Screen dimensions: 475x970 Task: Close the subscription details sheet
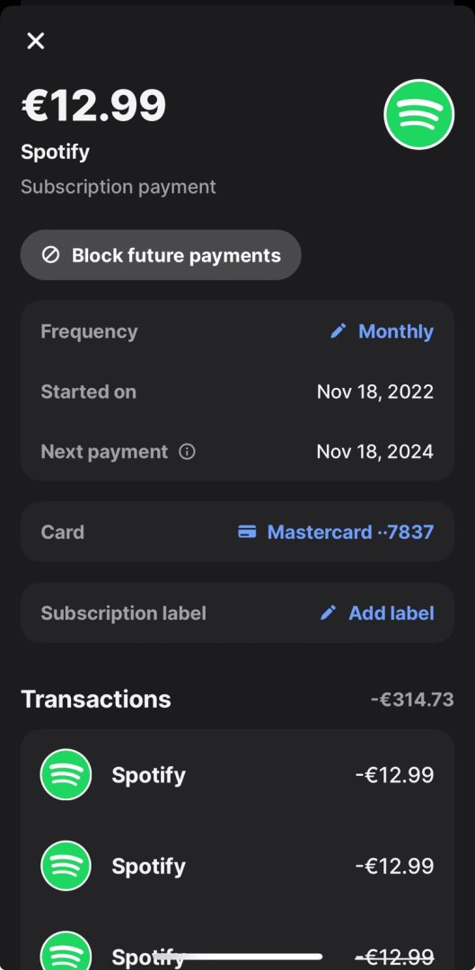tap(36, 40)
